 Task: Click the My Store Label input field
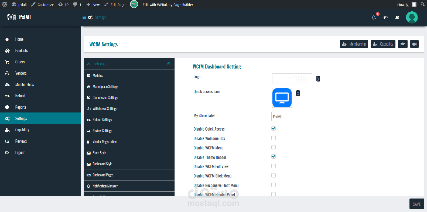[339, 117]
